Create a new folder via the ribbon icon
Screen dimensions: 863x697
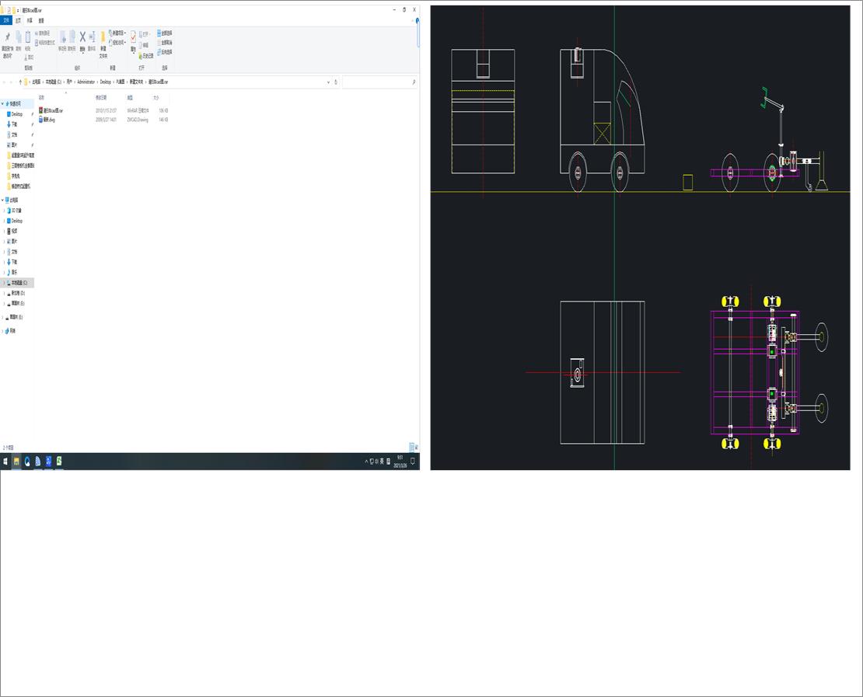[103, 37]
